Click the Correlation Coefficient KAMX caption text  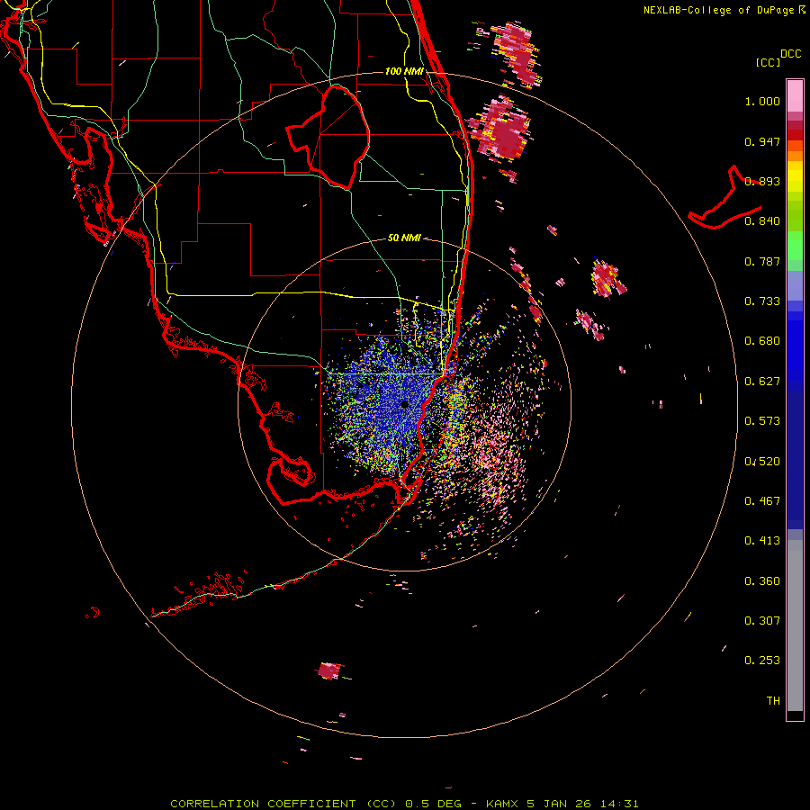point(404,804)
